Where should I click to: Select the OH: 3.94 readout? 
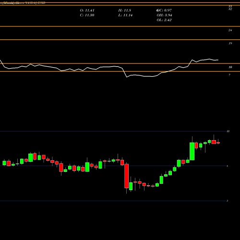[x=164, y=15]
